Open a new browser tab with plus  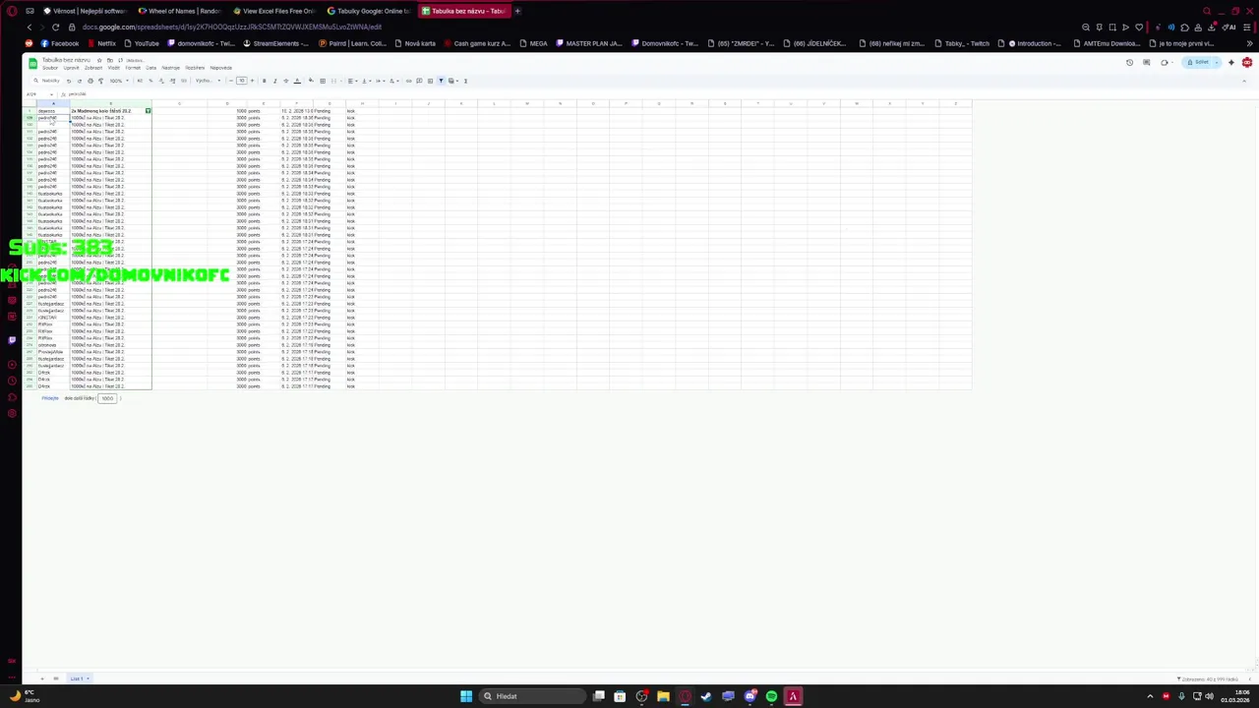click(517, 11)
